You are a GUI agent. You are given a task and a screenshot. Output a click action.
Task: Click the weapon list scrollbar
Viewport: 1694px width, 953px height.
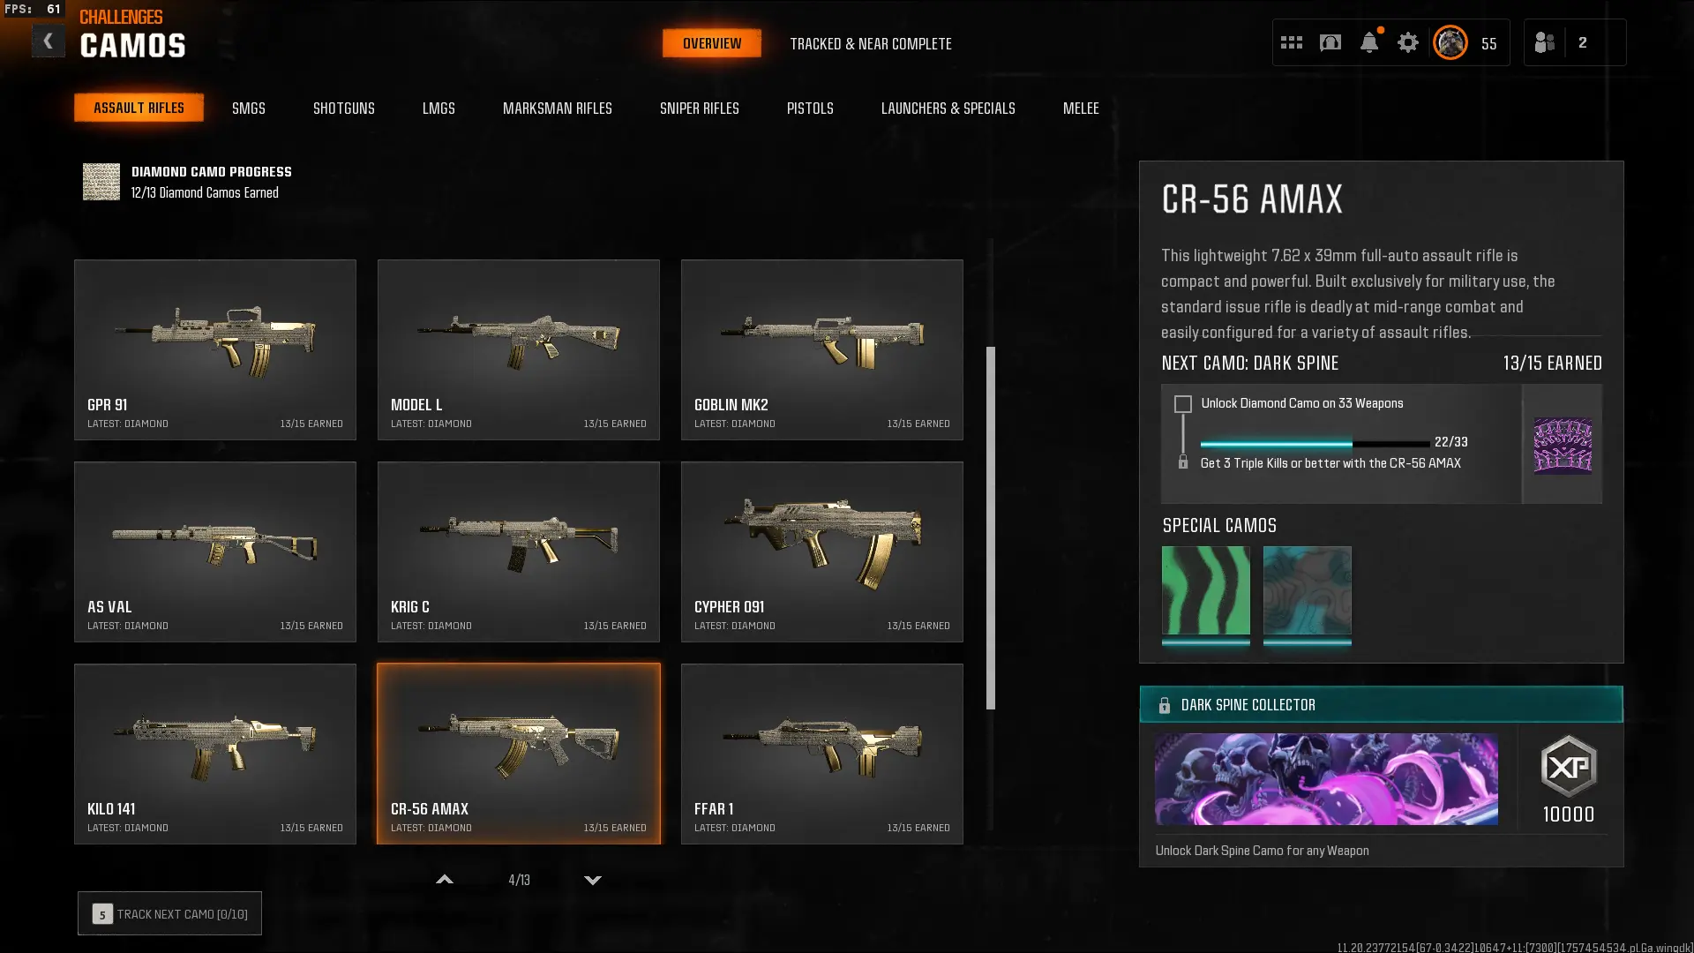coord(991,528)
